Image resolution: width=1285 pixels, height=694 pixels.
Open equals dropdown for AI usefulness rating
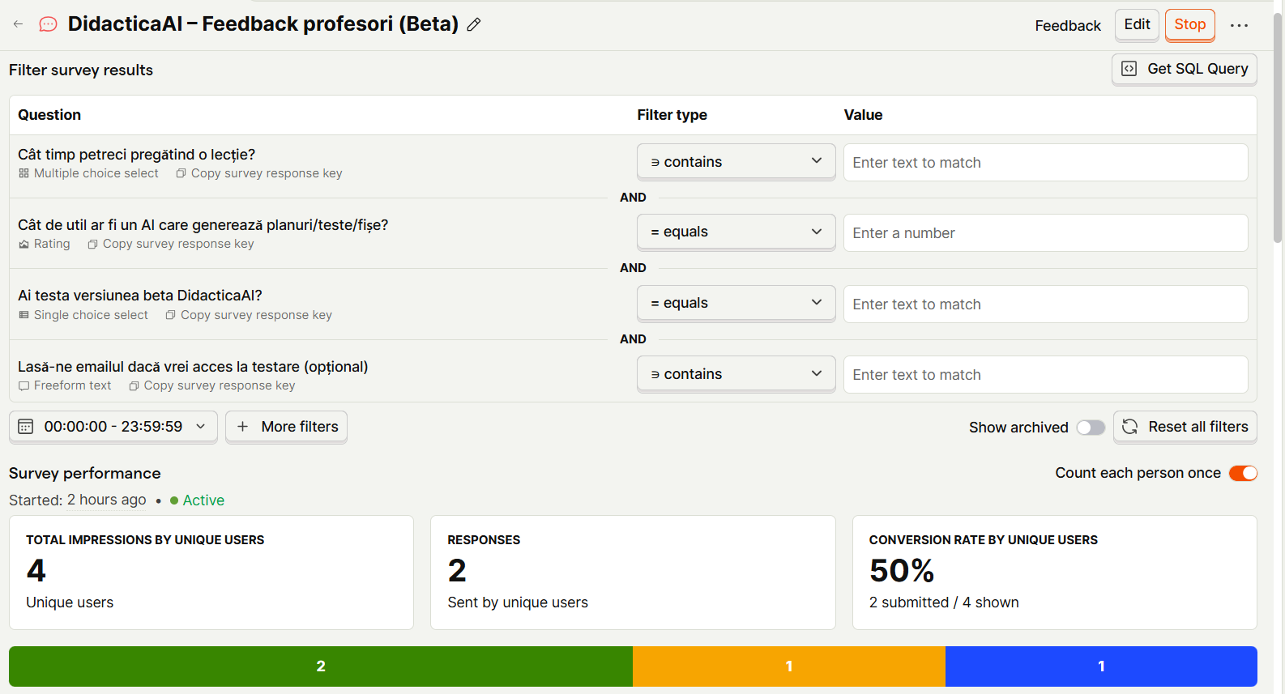click(736, 232)
